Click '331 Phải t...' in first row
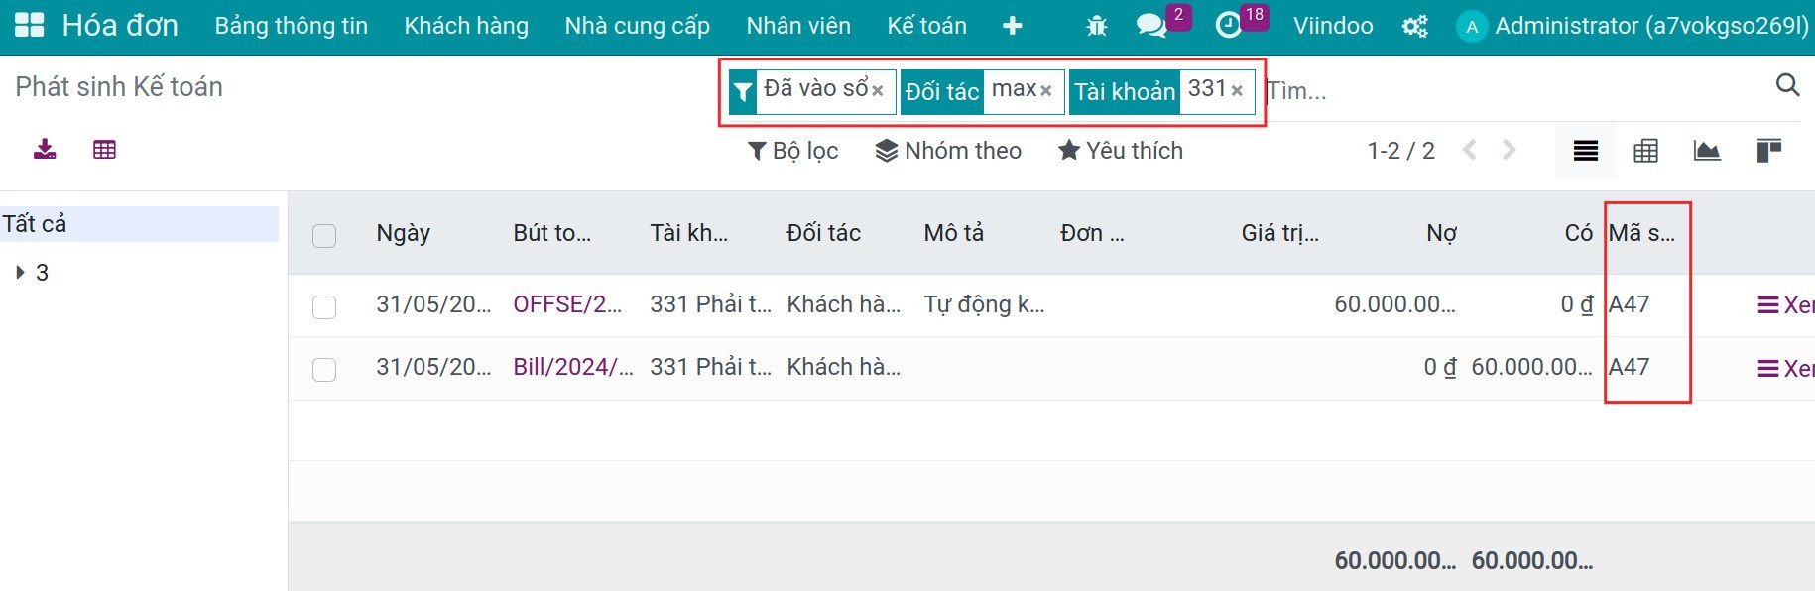This screenshot has width=1815, height=591. click(x=711, y=304)
